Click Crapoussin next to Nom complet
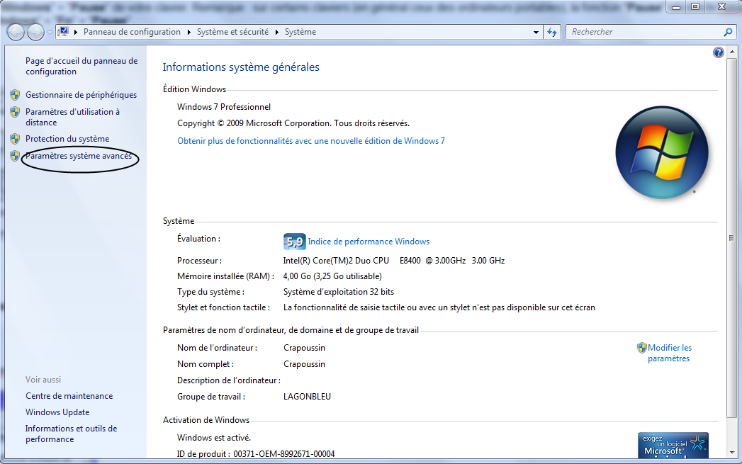 [304, 364]
